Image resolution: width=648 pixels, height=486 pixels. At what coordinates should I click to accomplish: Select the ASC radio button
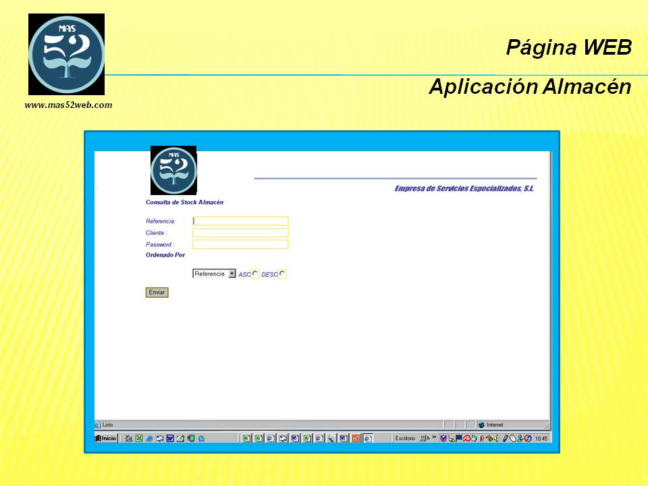(x=255, y=274)
